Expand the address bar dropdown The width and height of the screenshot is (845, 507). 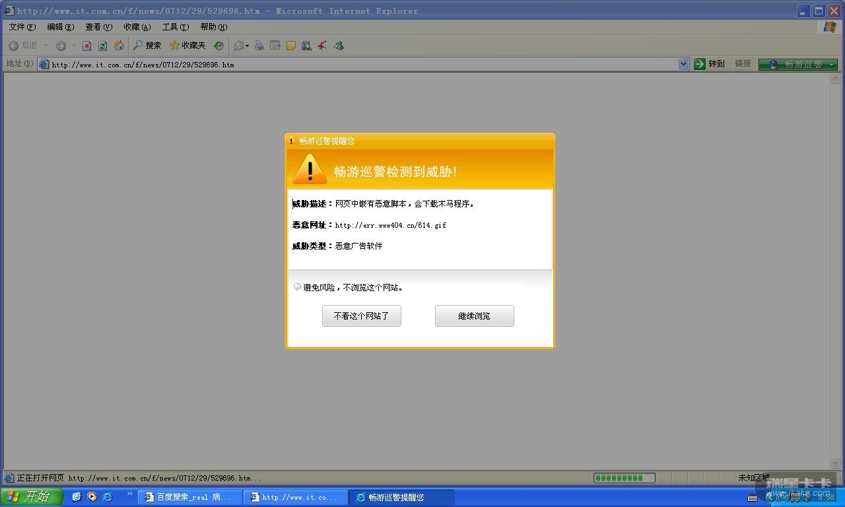click(x=684, y=64)
